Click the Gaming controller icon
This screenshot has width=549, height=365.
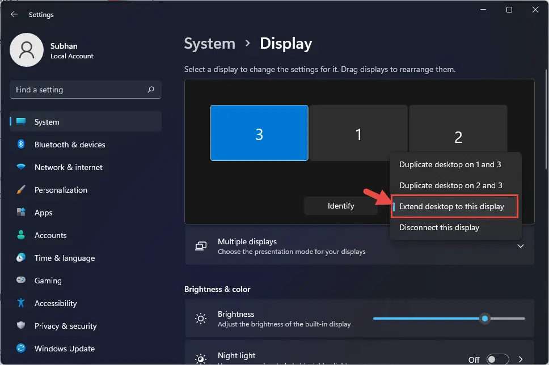(x=21, y=280)
